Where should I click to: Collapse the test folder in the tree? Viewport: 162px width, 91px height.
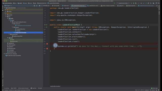[x=8, y=38]
